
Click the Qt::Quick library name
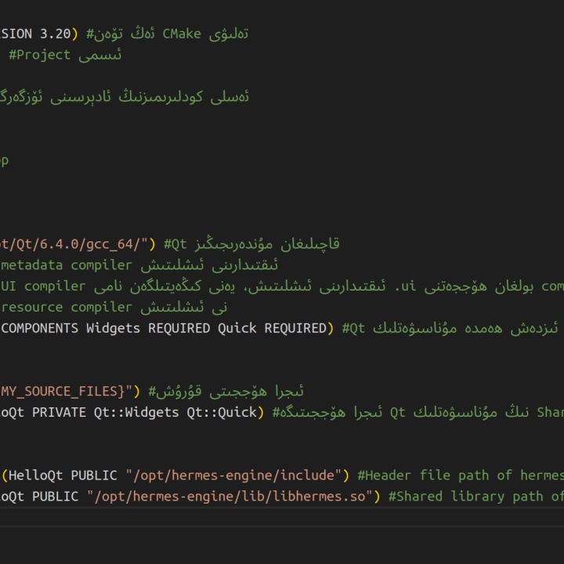coord(222,412)
